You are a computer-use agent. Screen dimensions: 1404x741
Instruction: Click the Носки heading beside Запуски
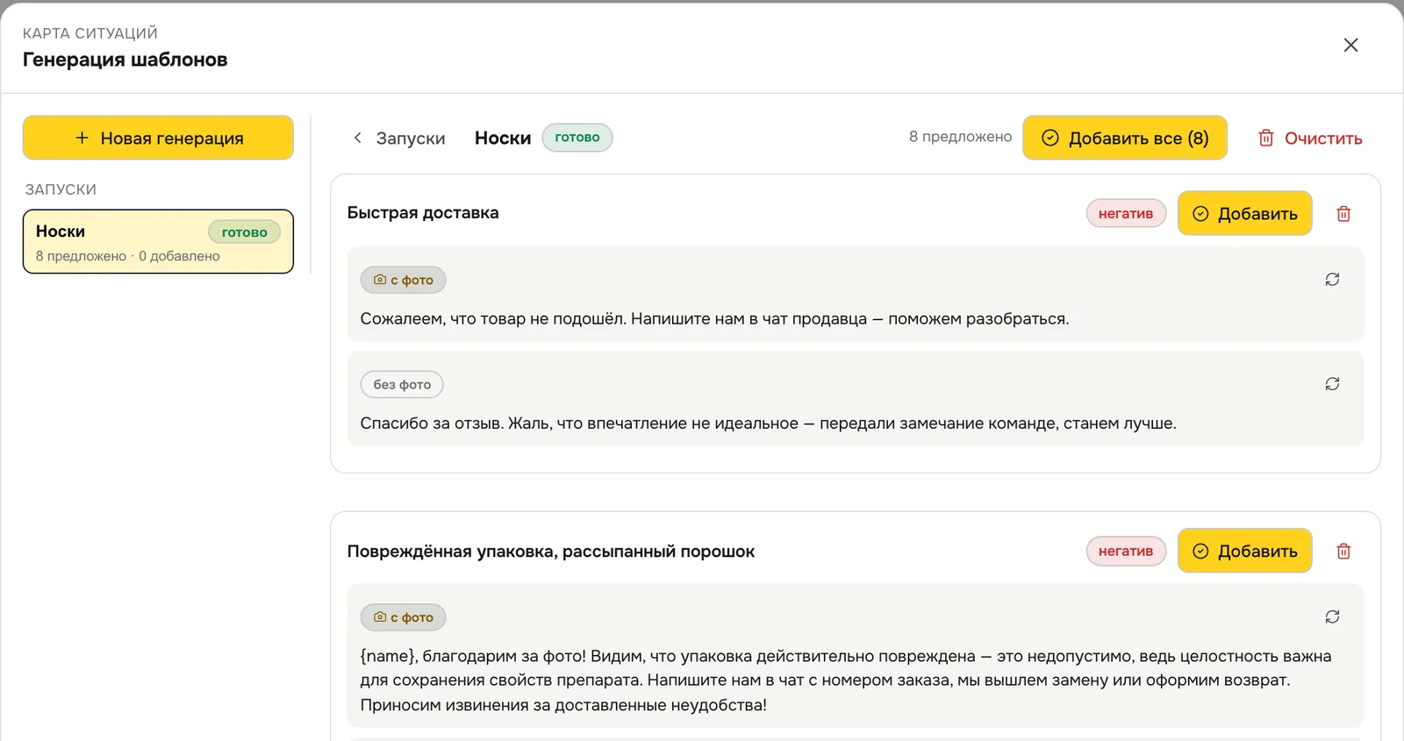503,138
